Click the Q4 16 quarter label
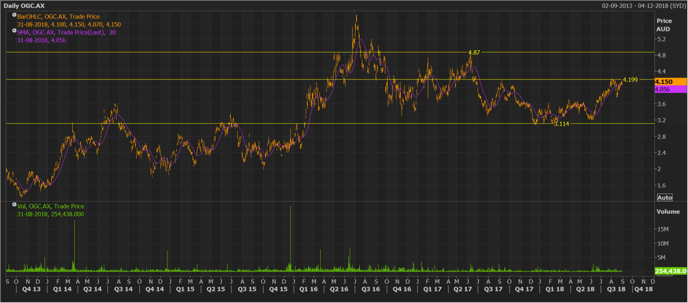The image size is (688, 303). click(402, 289)
